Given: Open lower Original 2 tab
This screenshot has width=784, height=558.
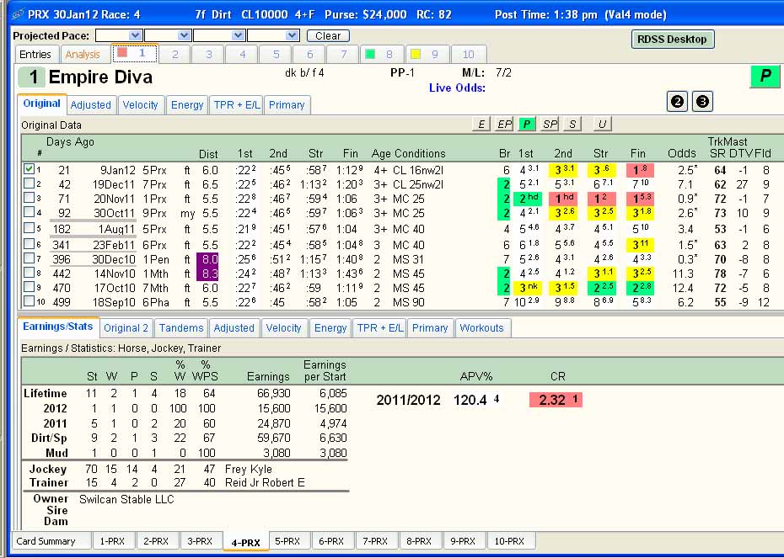Looking at the screenshot, I should coord(126,328).
